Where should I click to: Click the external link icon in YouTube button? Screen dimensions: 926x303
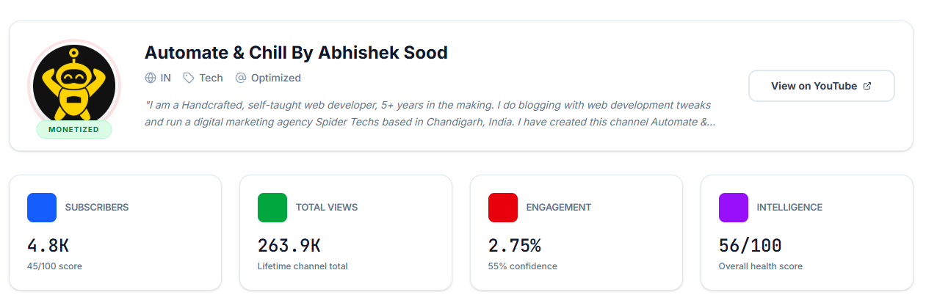pos(867,86)
